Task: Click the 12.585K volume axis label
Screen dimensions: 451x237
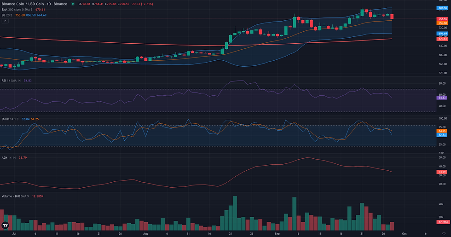Action: click(x=443, y=222)
